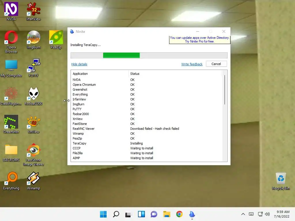Image resolution: width=295 pixels, height=221 pixels.
Task: Click the Ninite taskbar icon
Action: 192,214
